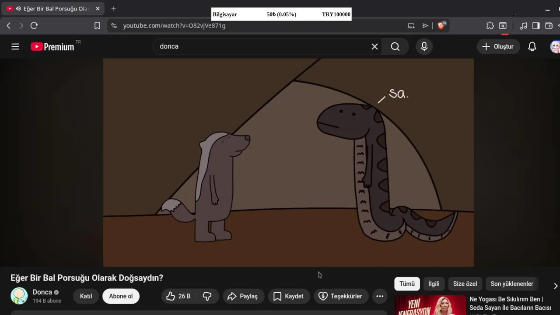Create content with the Oluştur button
The width and height of the screenshot is (560, 315).
tap(498, 46)
